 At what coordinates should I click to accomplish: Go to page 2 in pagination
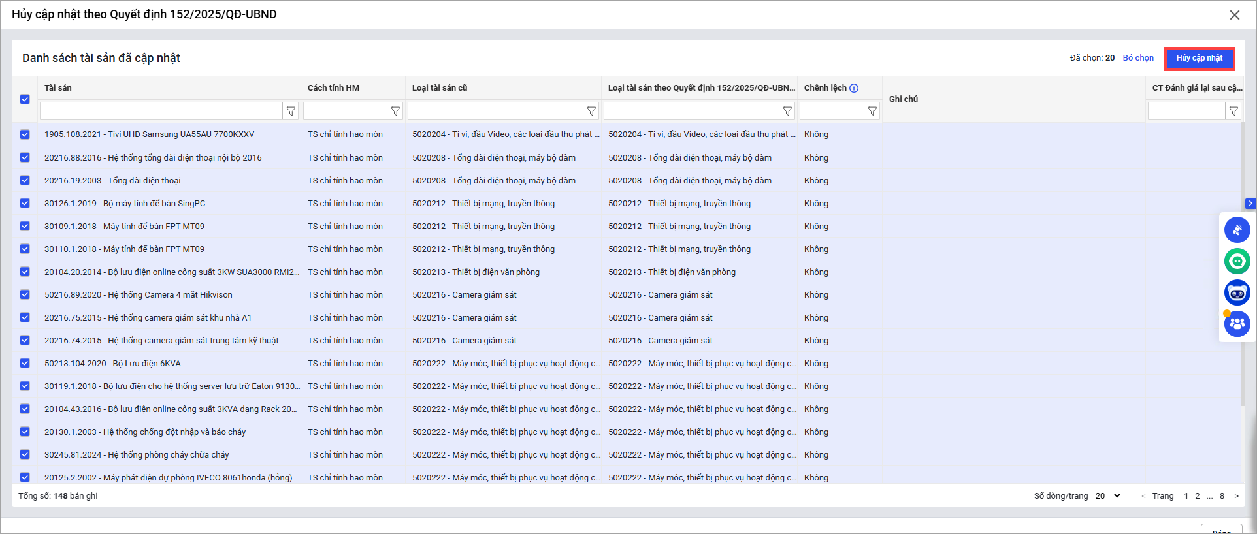pos(1198,496)
